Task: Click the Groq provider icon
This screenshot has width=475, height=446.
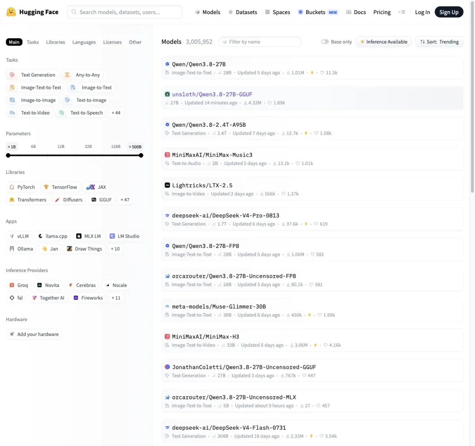Action: (x=12, y=285)
